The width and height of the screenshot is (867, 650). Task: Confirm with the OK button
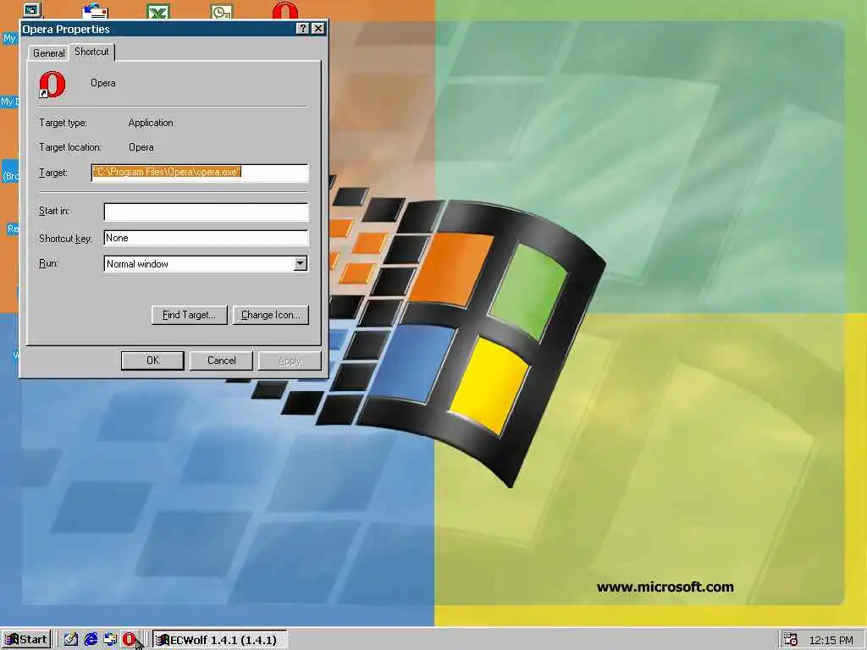click(152, 361)
